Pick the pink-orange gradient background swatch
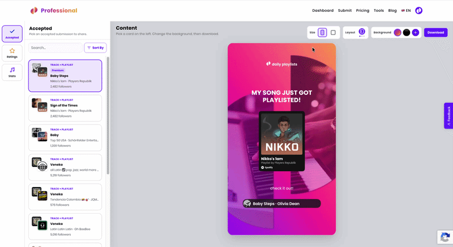 click(398, 33)
